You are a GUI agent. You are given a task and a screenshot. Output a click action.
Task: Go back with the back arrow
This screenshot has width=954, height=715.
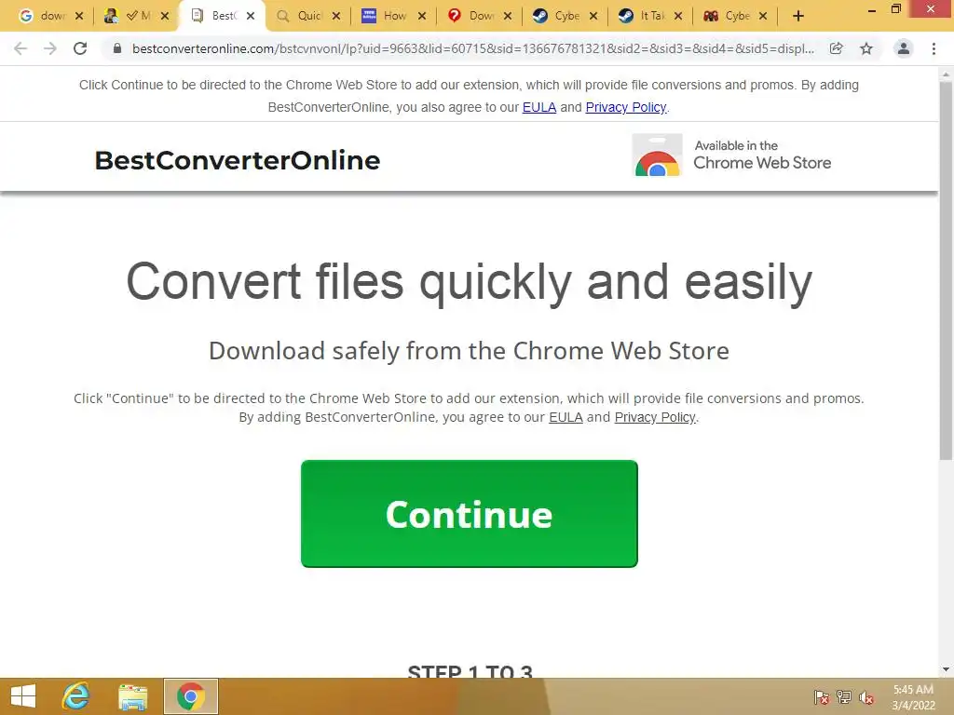20,48
